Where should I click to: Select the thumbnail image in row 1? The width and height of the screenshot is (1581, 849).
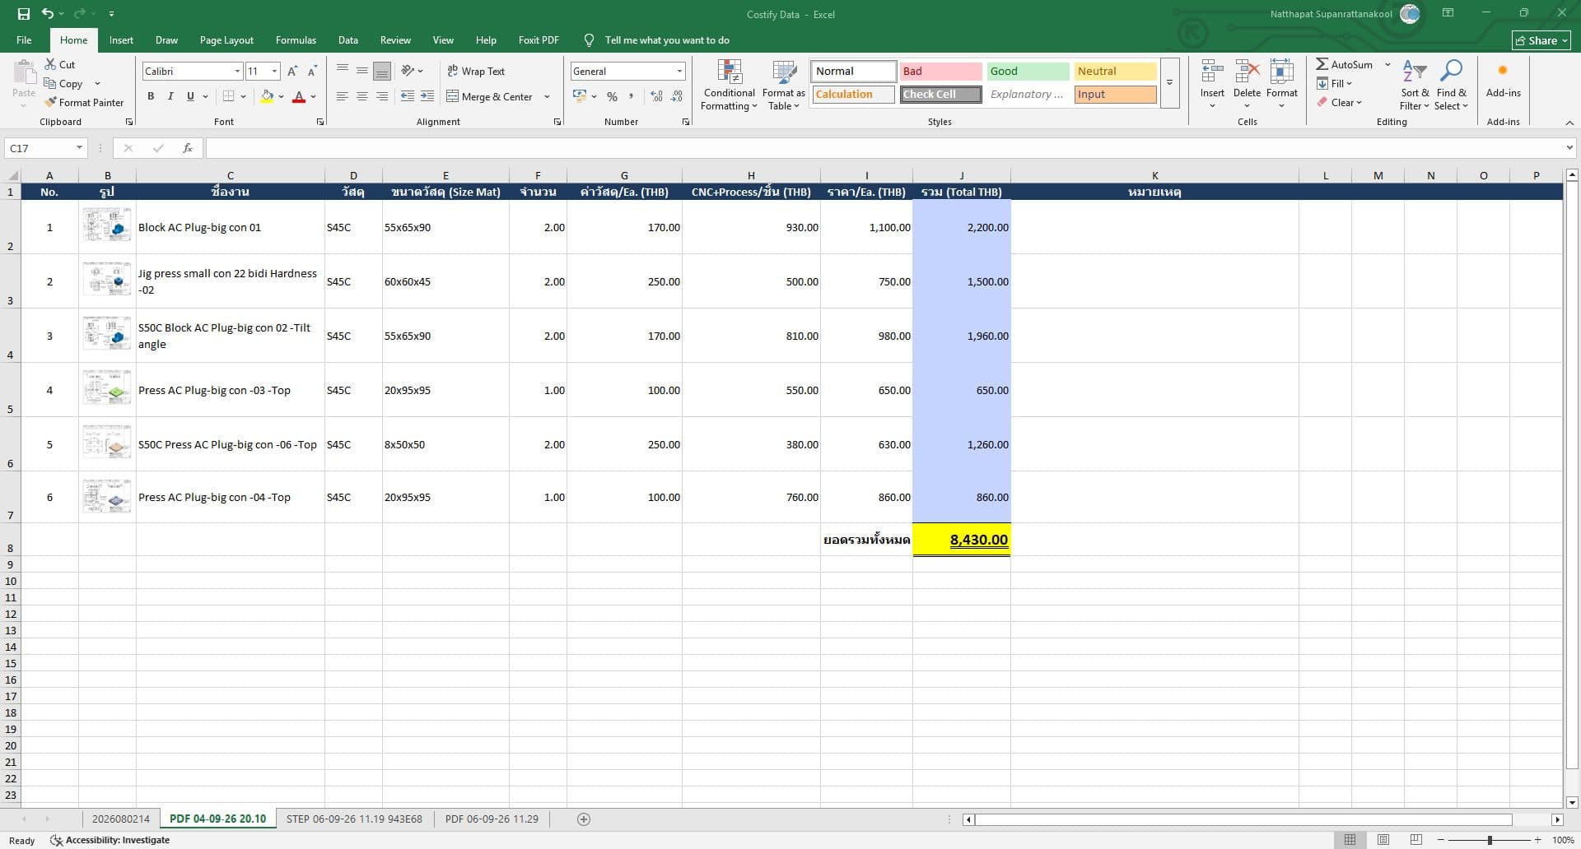tap(107, 225)
